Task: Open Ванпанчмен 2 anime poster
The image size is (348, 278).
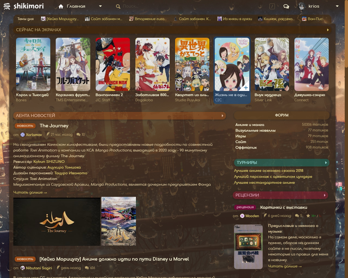Action: point(113,64)
